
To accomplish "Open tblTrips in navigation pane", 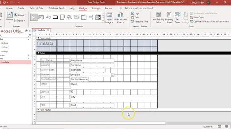I will (5, 52).
